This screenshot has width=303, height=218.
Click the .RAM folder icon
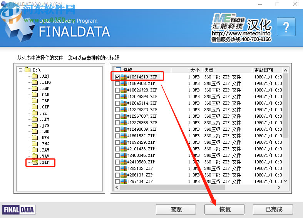coord(35,150)
